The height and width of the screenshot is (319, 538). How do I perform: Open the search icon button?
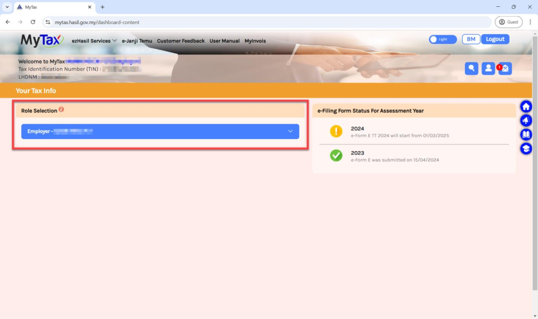(x=471, y=68)
